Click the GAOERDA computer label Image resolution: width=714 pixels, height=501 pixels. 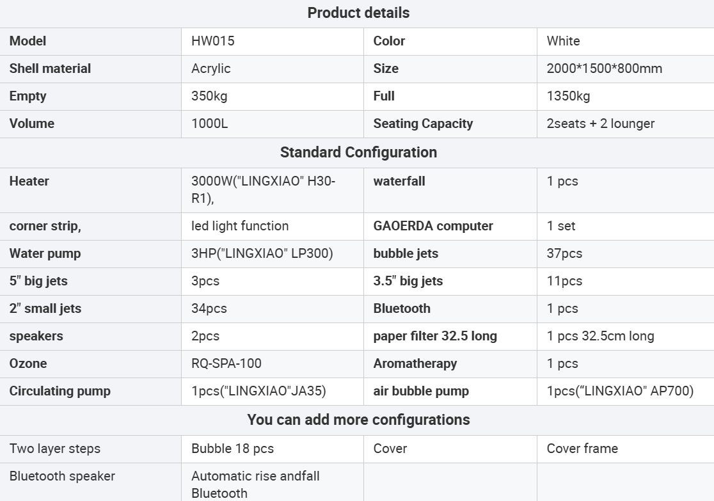click(433, 226)
